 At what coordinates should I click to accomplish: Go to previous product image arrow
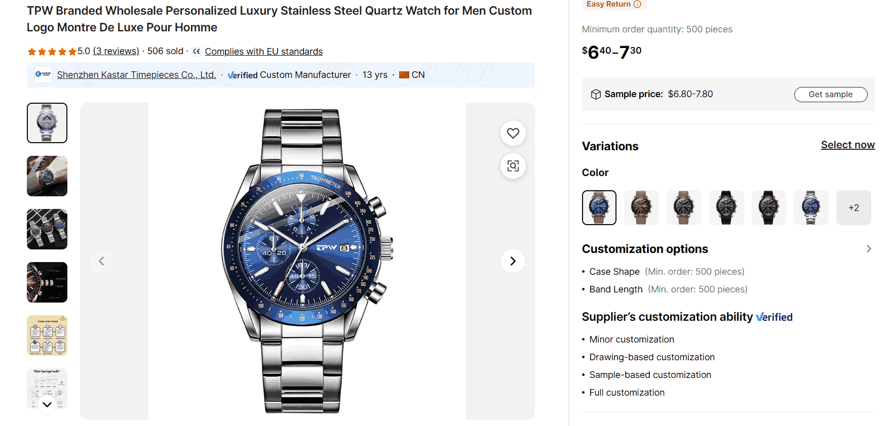[x=101, y=261]
